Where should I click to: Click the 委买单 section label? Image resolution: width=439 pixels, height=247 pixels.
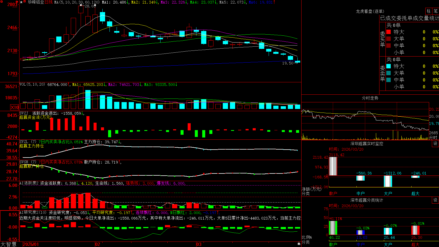(382, 39)
